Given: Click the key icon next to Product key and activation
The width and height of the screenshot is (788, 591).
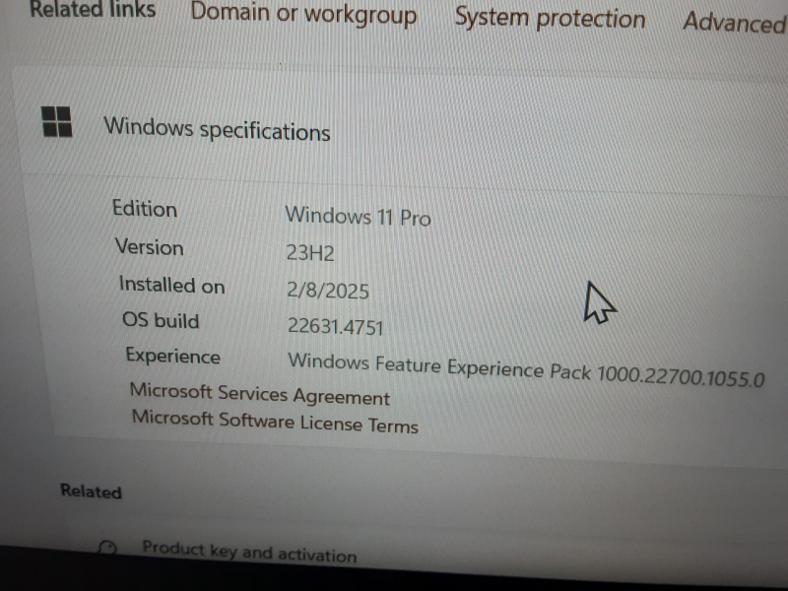Looking at the screenshot, I should (107, 547).
